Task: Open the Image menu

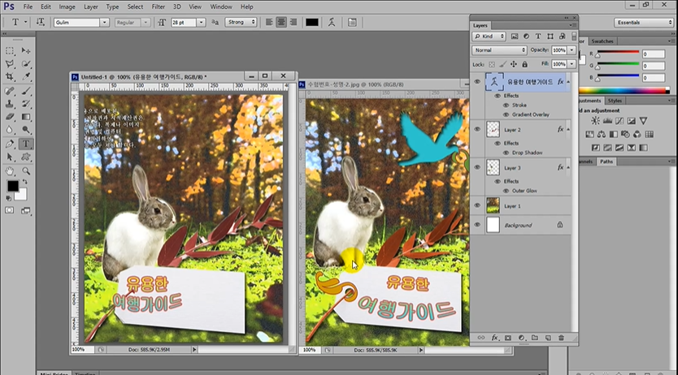Action: point(67,7)
